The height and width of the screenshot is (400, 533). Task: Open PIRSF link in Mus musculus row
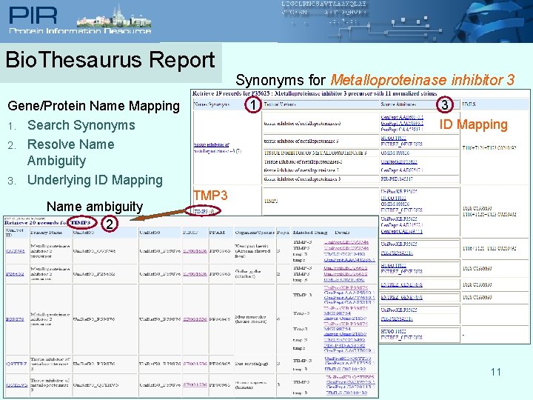tap(195, 319)
